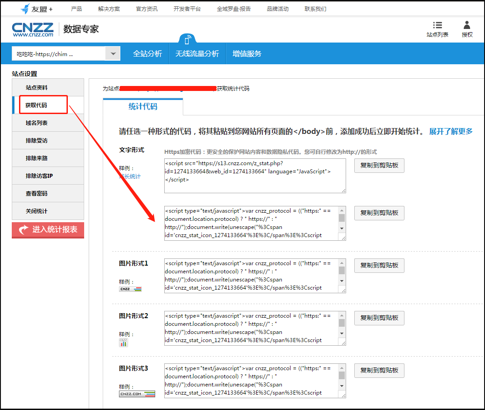
Task: Open the 产品 menu
Action: click(x=76, y=9)
